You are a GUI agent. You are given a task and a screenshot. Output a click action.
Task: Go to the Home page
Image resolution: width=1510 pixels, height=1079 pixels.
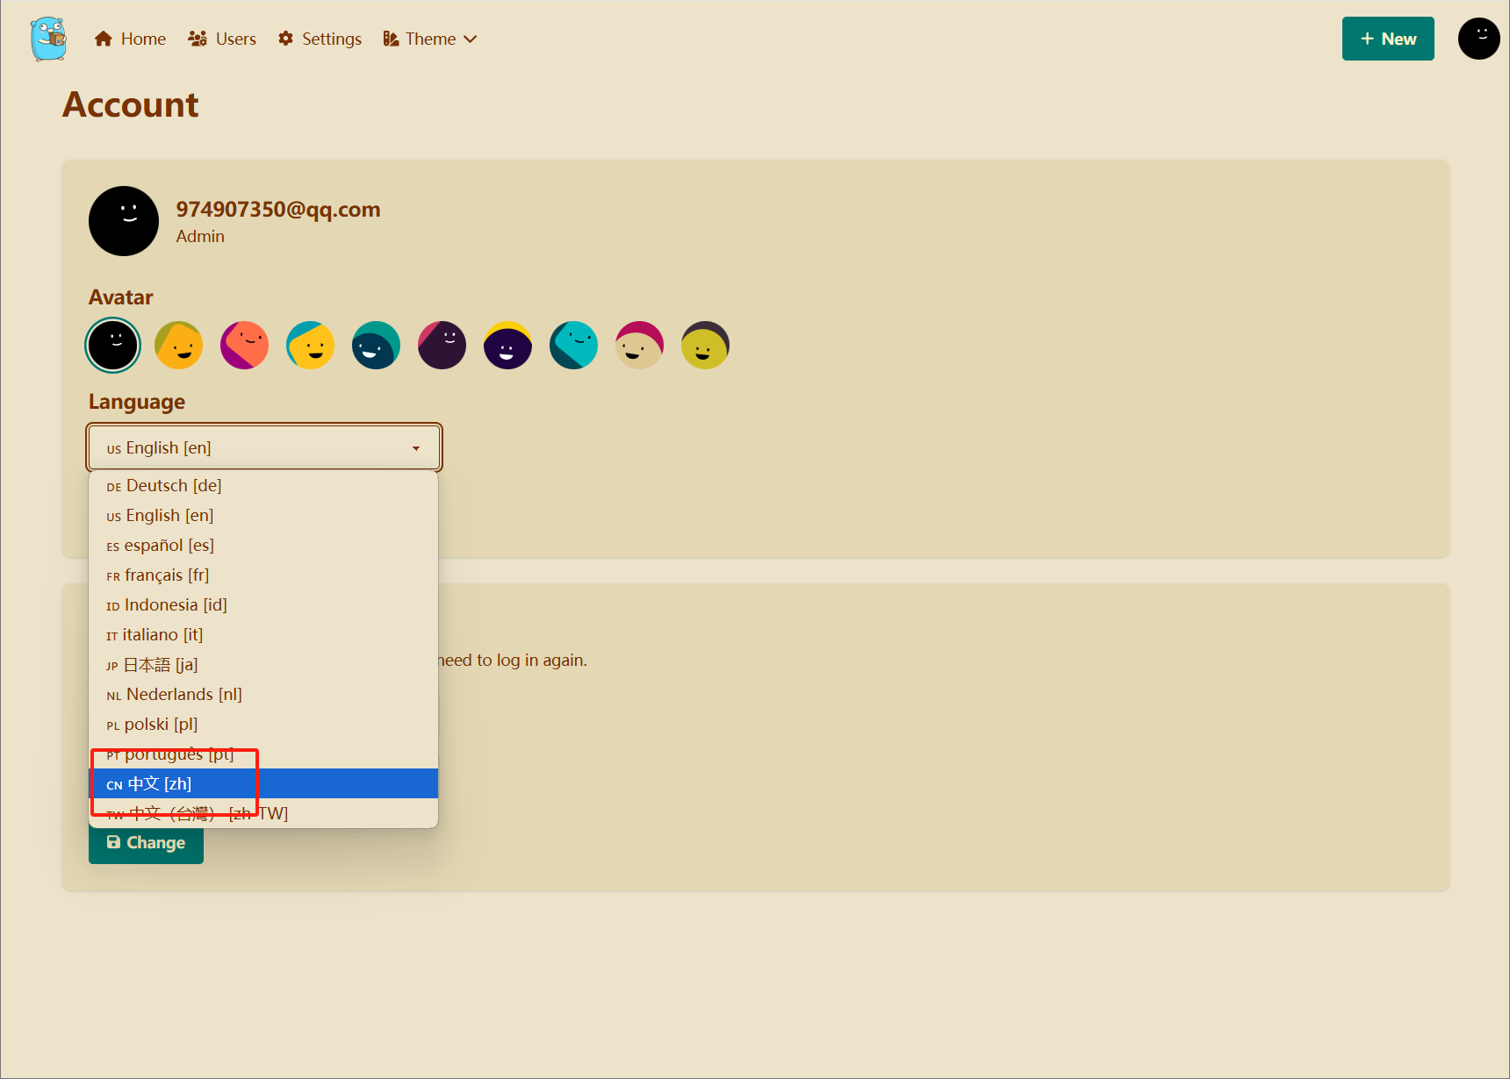(131, 39)
